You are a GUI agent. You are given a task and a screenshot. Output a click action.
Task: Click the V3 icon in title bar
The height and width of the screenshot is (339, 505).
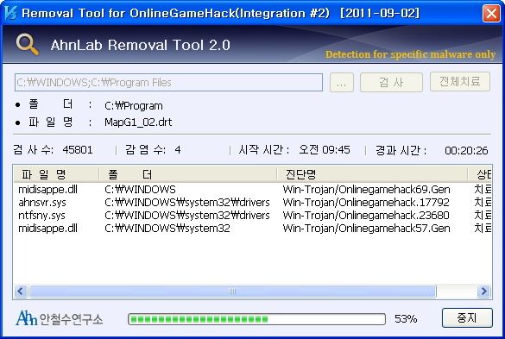tap(10, 13)
